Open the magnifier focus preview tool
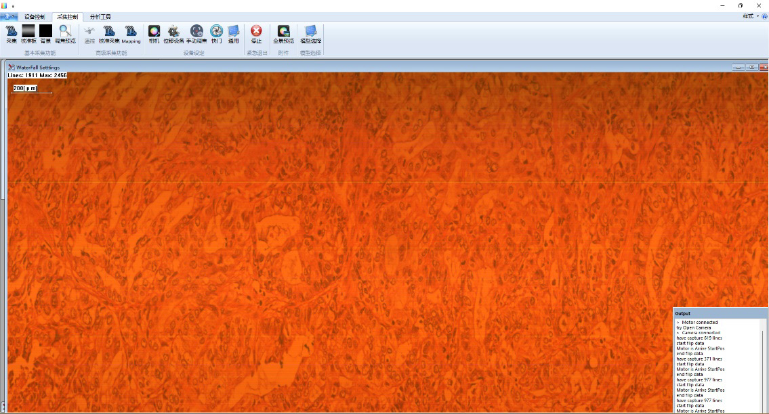The height and width of the screenshot is (414, 769). [65, 32]
